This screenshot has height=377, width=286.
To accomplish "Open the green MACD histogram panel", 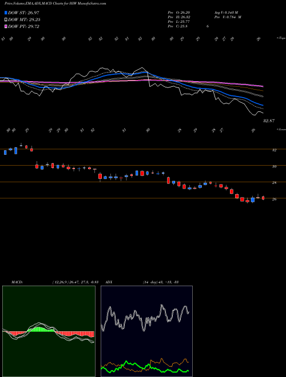I will (x=49, y=331).
